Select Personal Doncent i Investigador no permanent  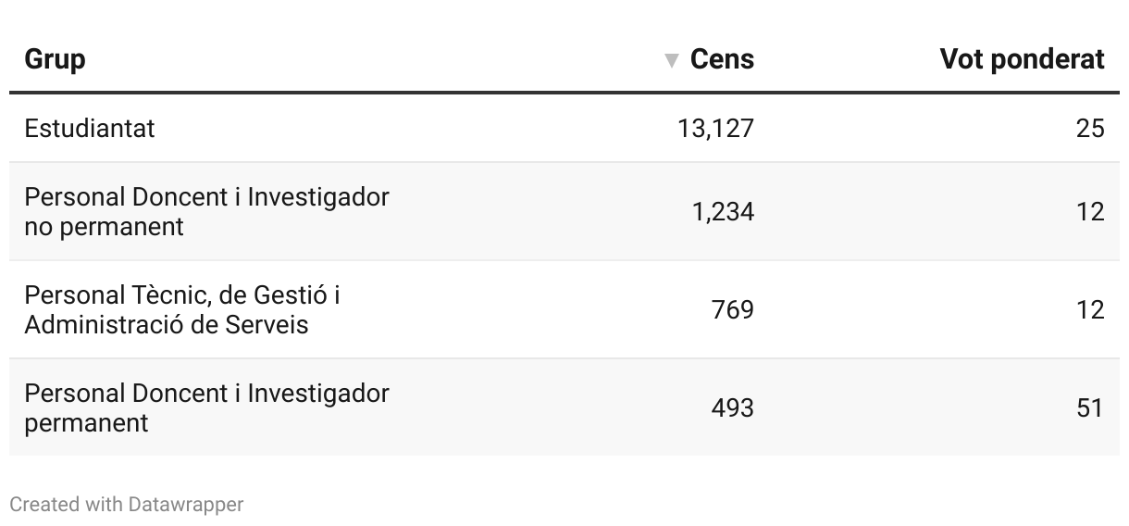(x=206, y=211)
